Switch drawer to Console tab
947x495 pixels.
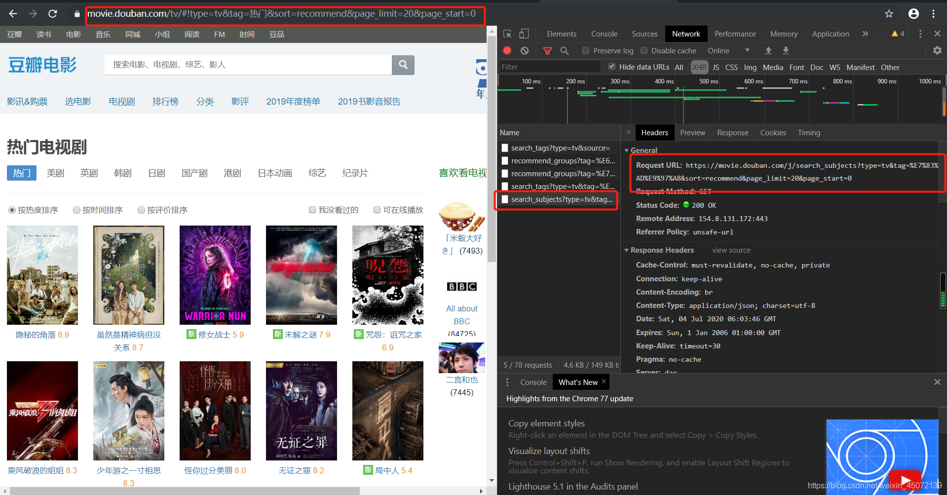tap(533, 382)
